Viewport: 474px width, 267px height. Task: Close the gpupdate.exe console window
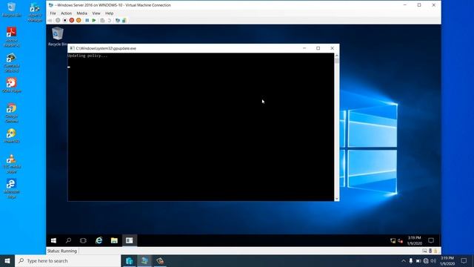(332, 48)
